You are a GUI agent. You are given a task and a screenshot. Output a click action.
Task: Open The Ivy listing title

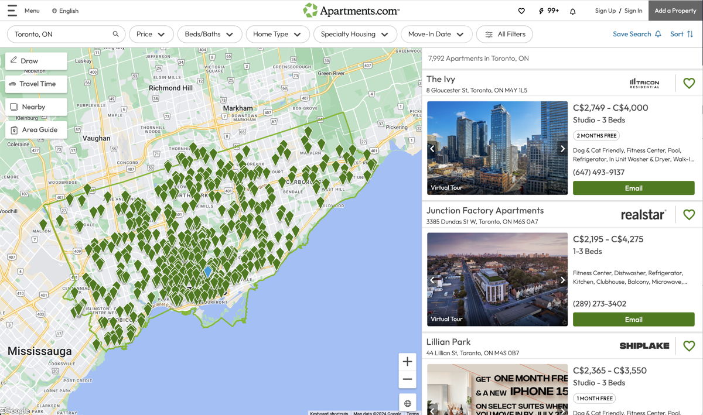point(441,79)
